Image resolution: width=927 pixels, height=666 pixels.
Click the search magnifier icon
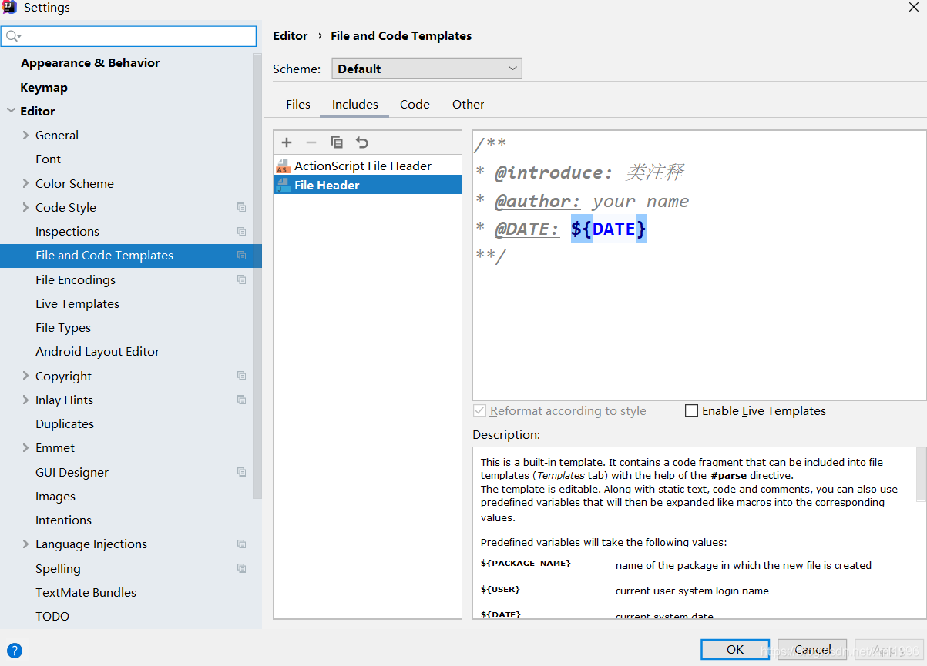click(13, 36)
